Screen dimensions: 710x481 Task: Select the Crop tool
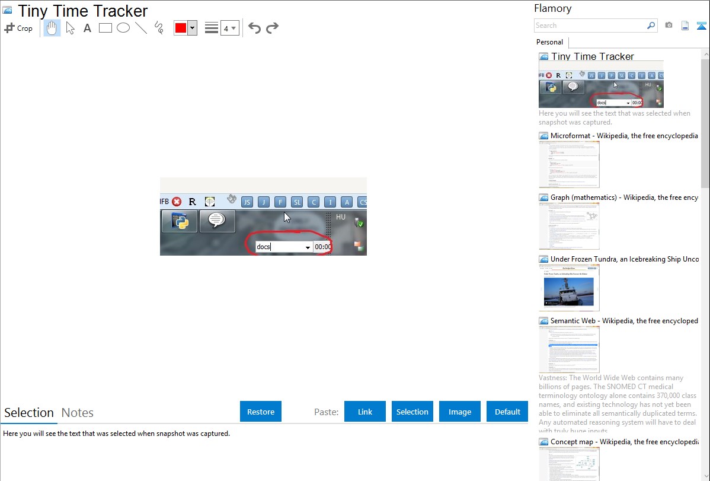[x=18, y=28]
